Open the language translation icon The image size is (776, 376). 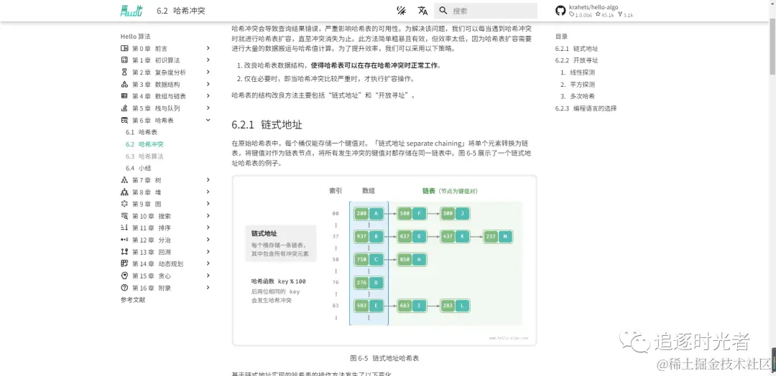[422, 10]
